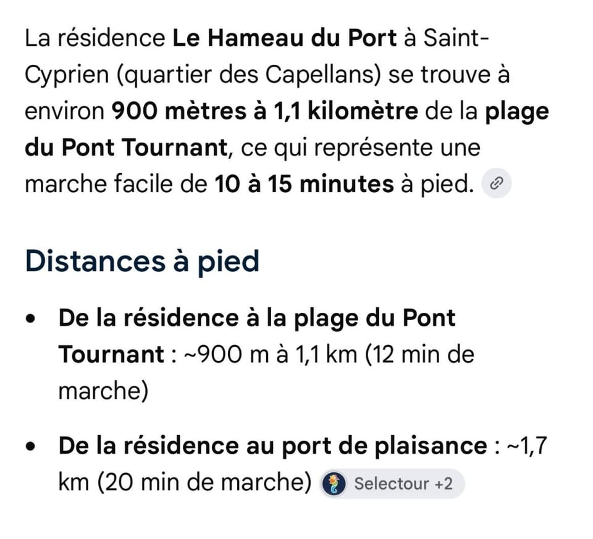The width and height of the screenshot is (593, 539).
Task: Click the "~1,7" distance value
Action: (527, 446)
